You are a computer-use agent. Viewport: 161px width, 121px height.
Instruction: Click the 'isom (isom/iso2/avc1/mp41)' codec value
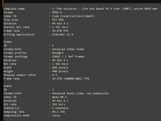coord(73,16)
